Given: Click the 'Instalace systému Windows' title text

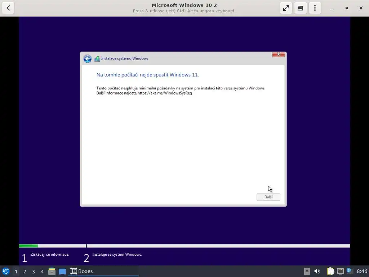Looking at the screenshot, I should click(x=125, y=58).
